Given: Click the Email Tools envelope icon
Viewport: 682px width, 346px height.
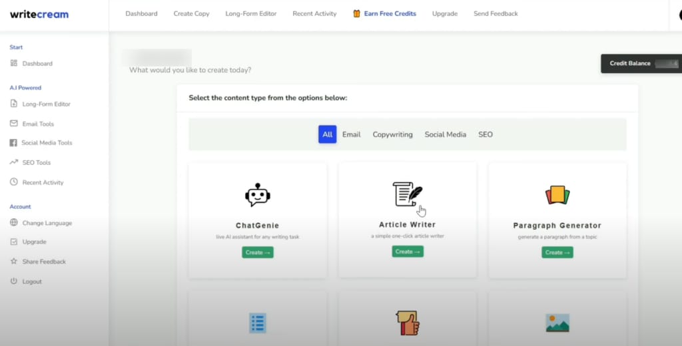Looking at the screenshot, I should 14,124.
